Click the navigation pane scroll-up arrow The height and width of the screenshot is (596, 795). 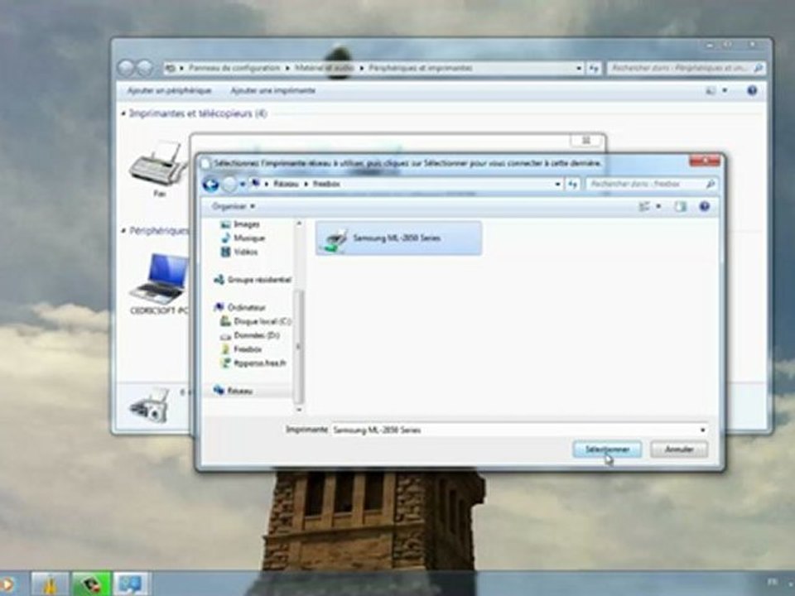pos(299,223)
